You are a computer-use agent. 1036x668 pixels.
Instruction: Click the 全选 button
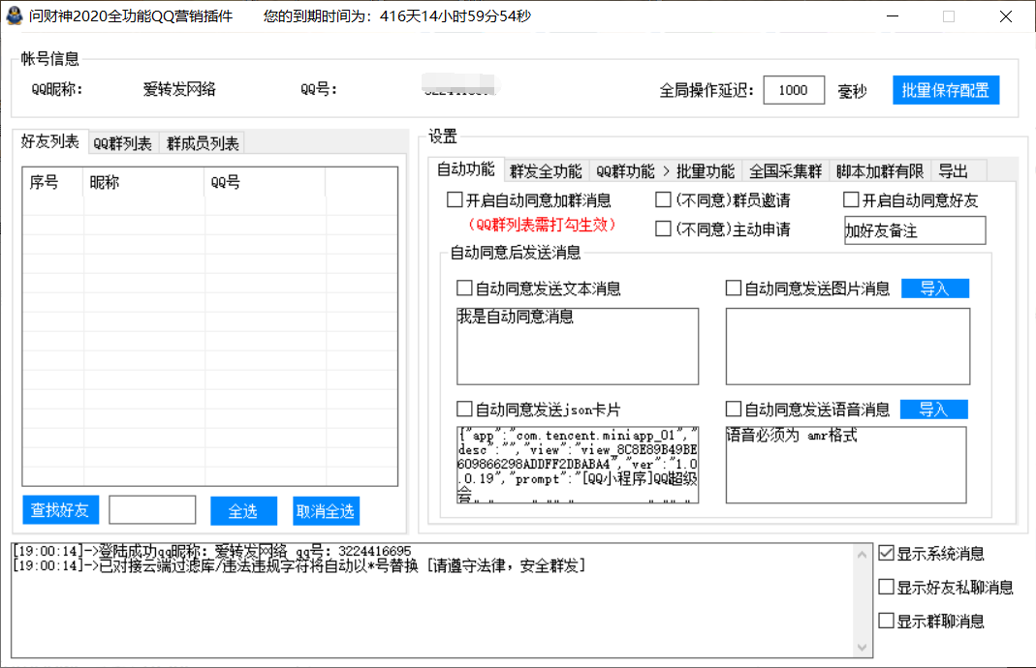tap(244, 511)
